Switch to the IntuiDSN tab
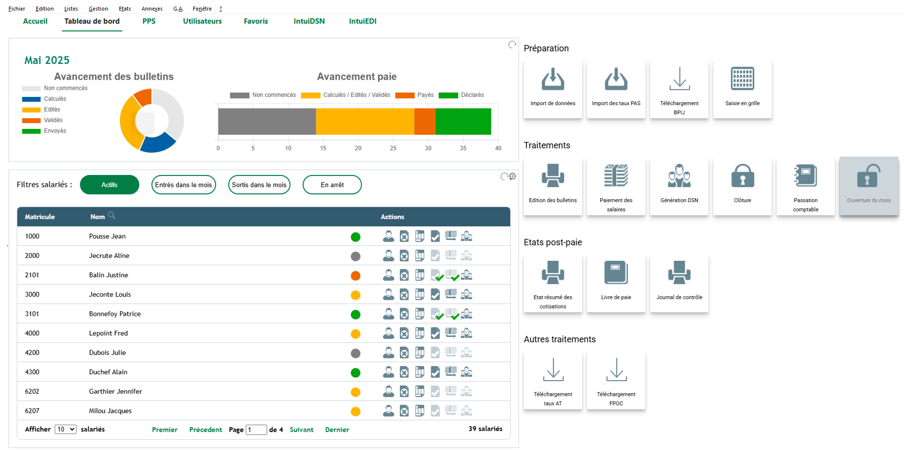906x450 pixels. 309,21
